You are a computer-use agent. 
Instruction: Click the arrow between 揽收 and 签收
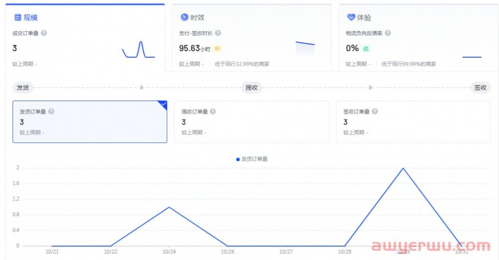(370, 87)
